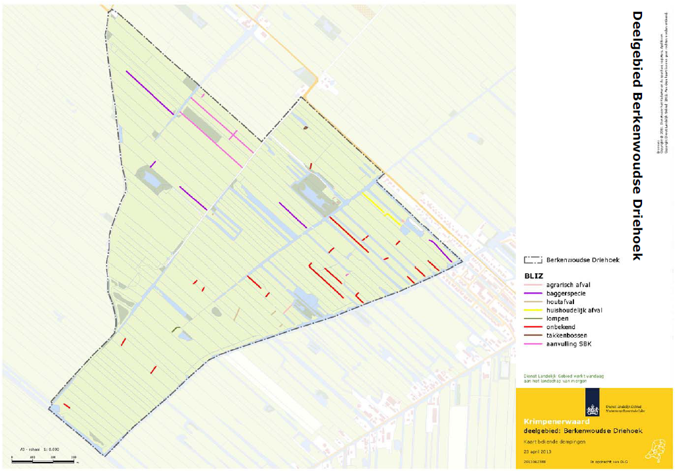Viewport: 675px width, 471px height.
Task: Click the 'houtafval' legend label
Action: [560, 302]
